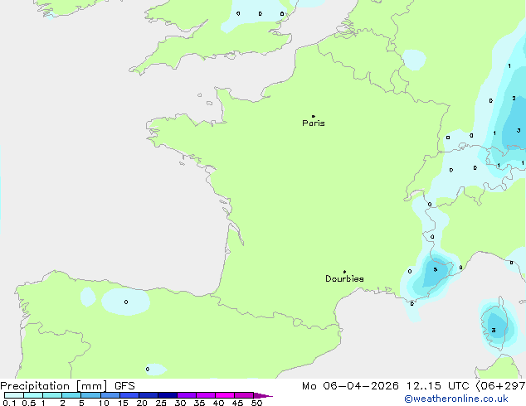Pick the violet 30–35 mm legend swatch
526x406 pixels.
187,395
